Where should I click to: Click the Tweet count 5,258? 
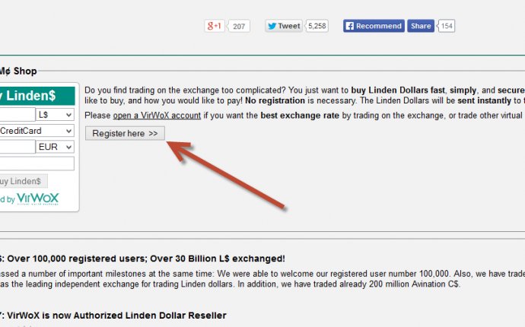(317, 26)
